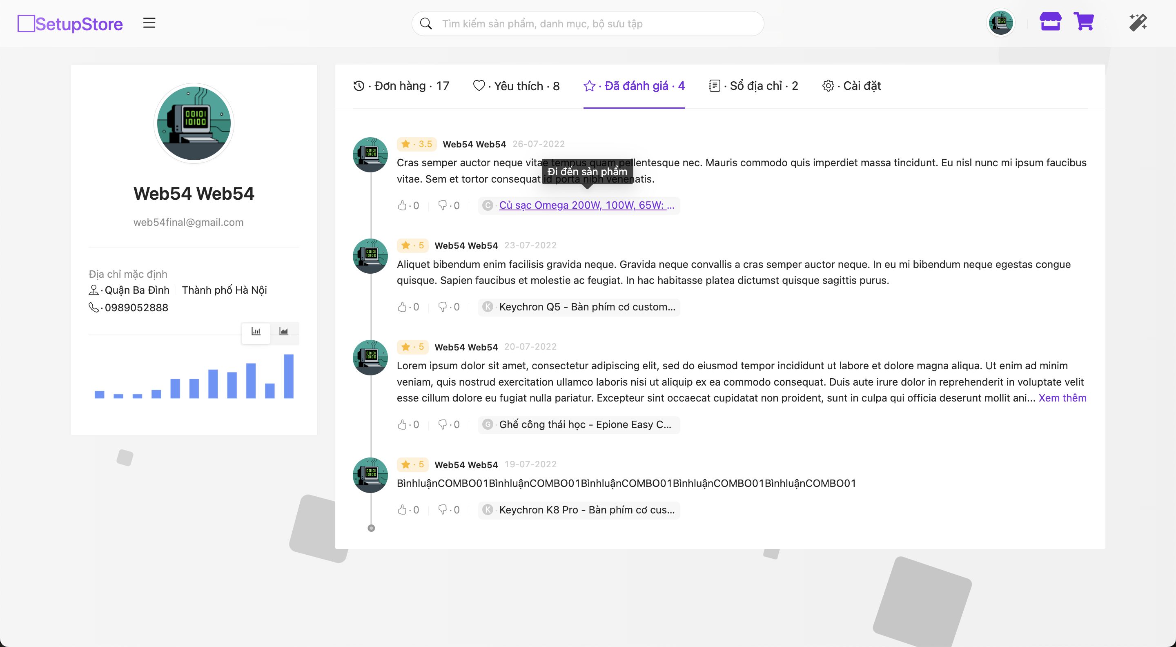Open the store icon in the header
The height and width of the screenshot is (647, 1176).
point(1050,22)
